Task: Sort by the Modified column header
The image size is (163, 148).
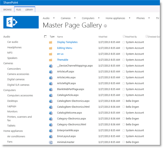Action: (x=103, y=37)
